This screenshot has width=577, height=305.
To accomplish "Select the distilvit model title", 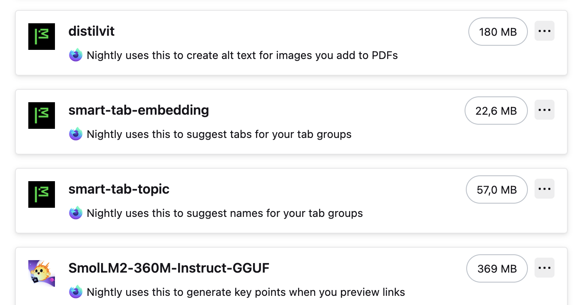I will pos(92,31).
